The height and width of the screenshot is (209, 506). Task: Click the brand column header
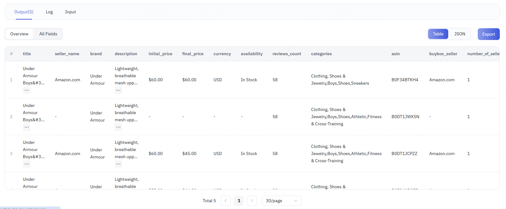[96, 54]
